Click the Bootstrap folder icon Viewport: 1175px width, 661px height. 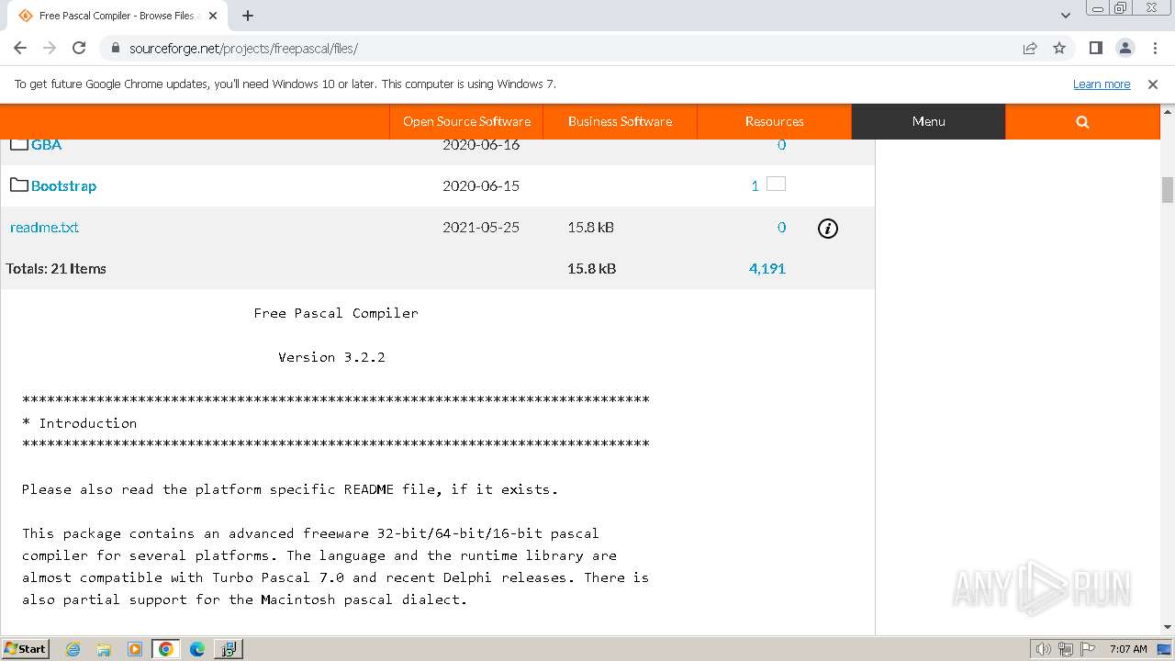pyautogui.click(x=19, y=185)
